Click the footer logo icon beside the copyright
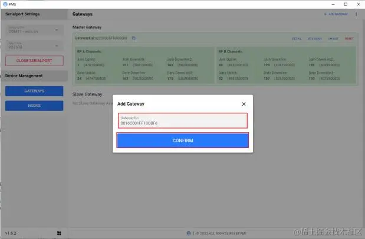Screen dimensions: 365x239 (x=189, y=233)
